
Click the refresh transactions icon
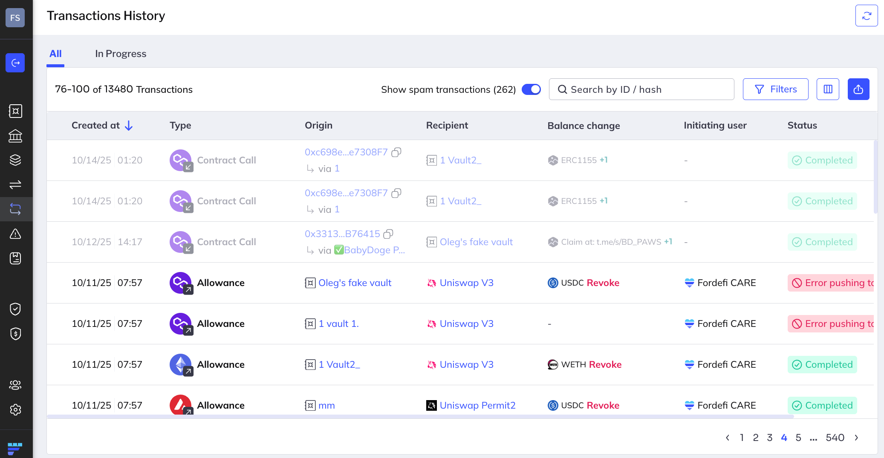click(x=866, y=16)
